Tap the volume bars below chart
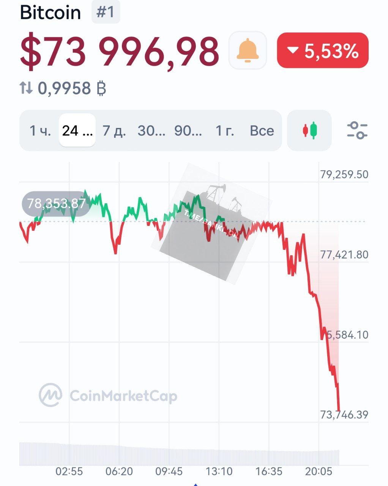Screen dimensions: 388x486 coord(178,454)
